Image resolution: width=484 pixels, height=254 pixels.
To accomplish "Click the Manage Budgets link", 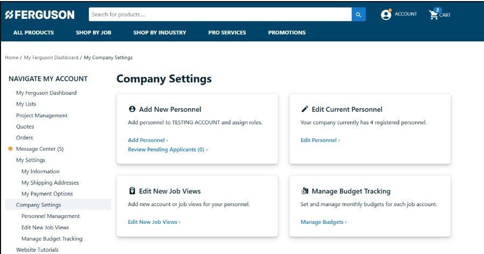I will (x=324, y=222).
